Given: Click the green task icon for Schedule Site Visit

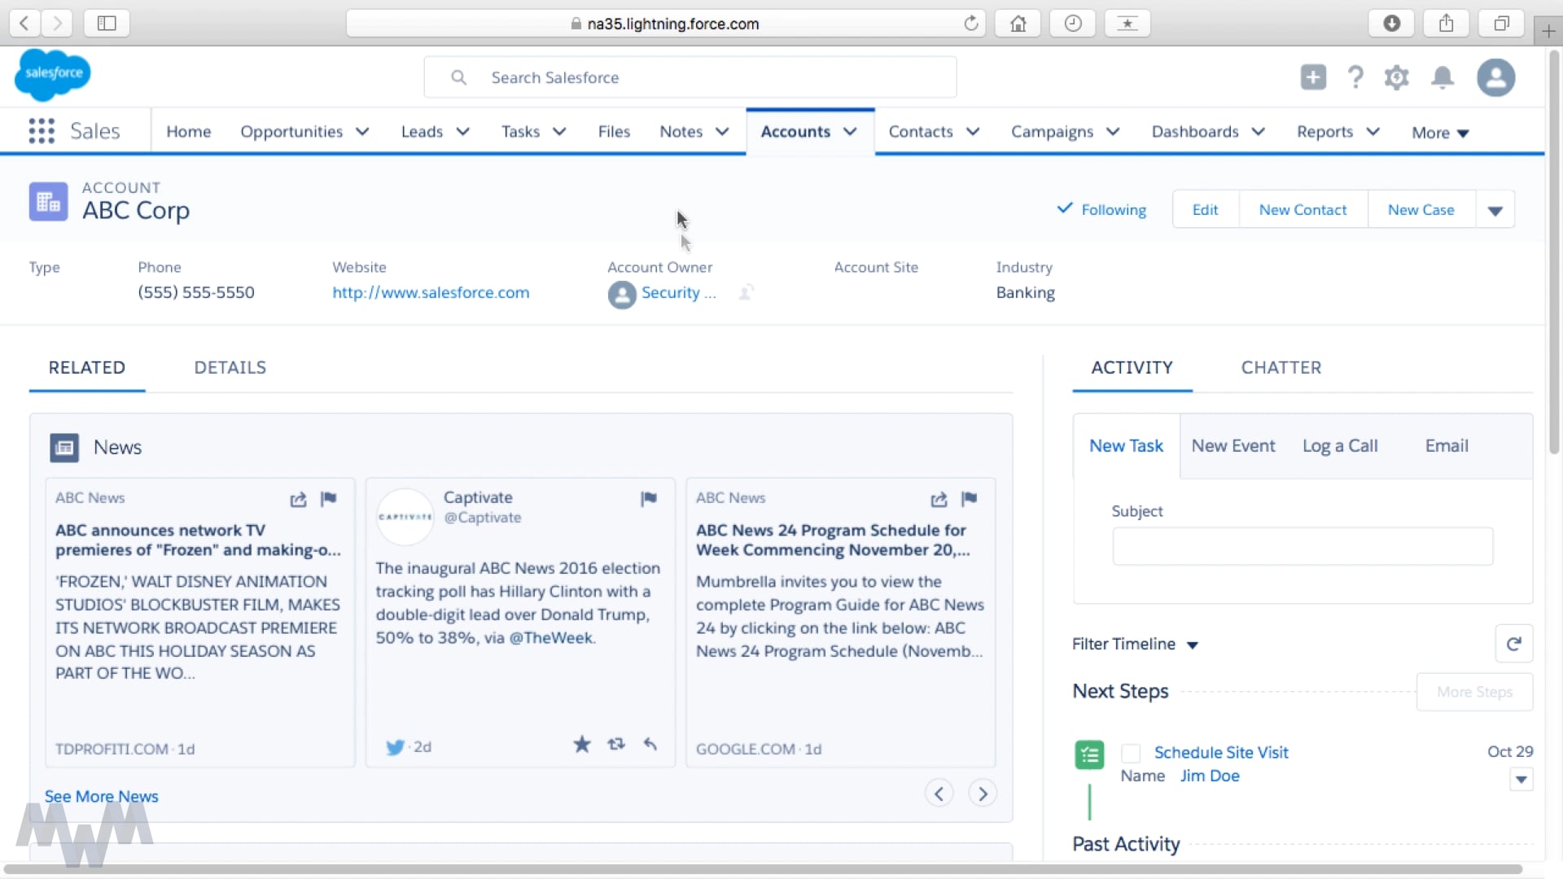Looking at the screenshot, I should [x=1089, y=754].
